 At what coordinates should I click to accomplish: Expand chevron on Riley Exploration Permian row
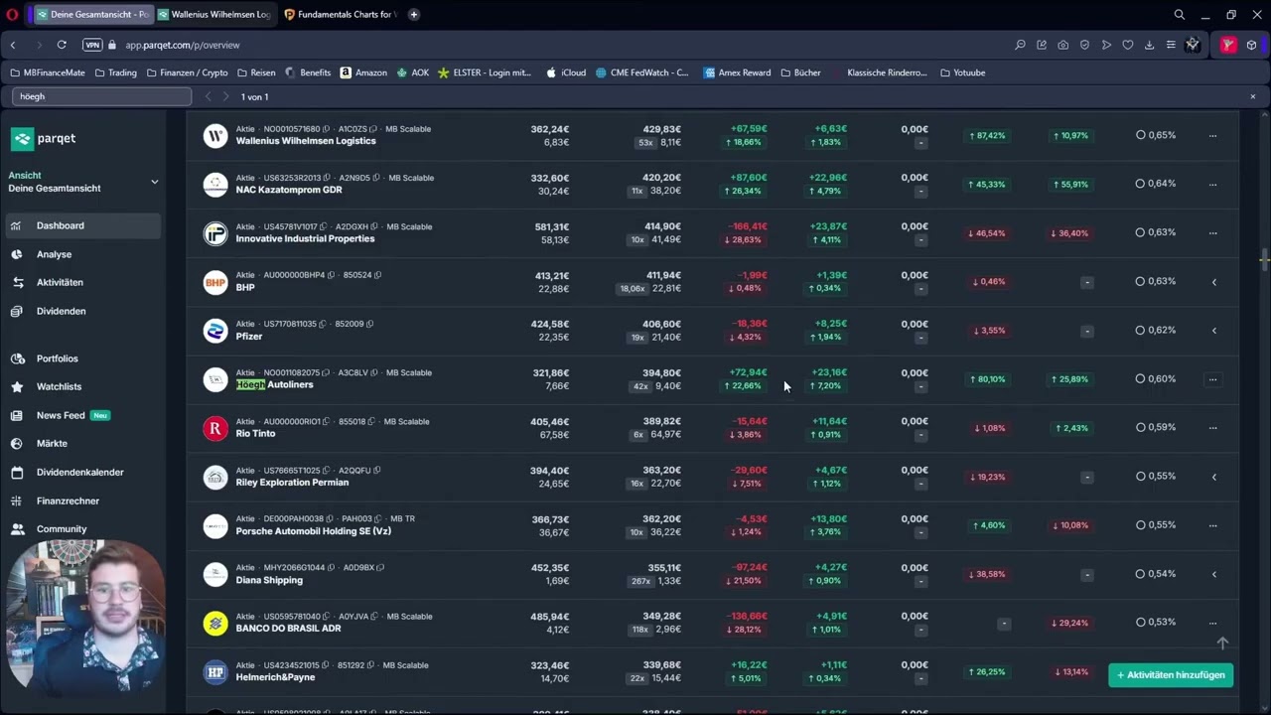tap(1213, 477)
